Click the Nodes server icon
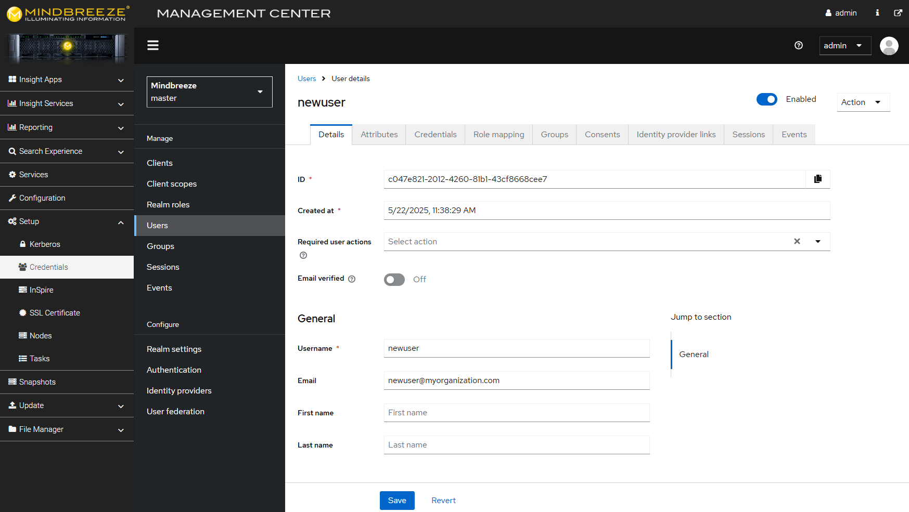Viewport: 909px width, 512px height. [23, 335]
